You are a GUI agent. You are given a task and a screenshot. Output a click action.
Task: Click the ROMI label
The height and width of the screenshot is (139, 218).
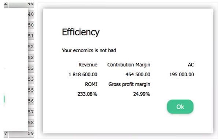click(x=91, y=84)
